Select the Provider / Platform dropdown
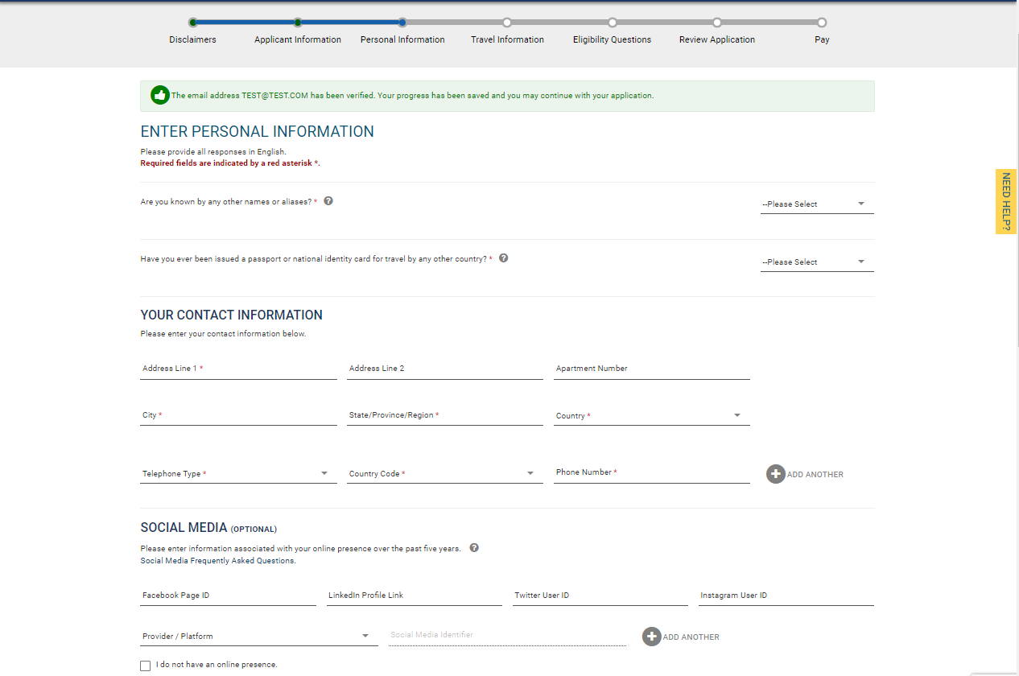Screen dimensions: 1019x676 [258, 637]
